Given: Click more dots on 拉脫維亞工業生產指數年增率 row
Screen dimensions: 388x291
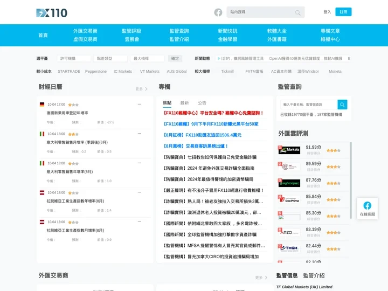Looking at the screenshot, I should pyautogui.click(x=140, y=192).
